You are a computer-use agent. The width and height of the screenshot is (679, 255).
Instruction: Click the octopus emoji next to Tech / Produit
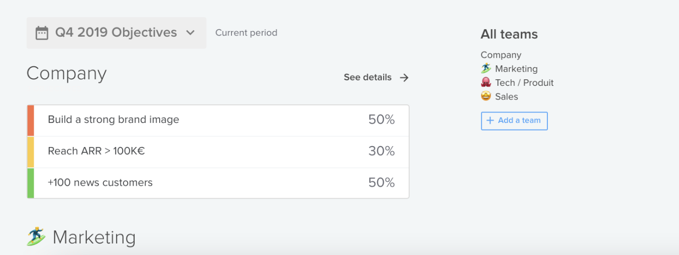tap(486, 82)
